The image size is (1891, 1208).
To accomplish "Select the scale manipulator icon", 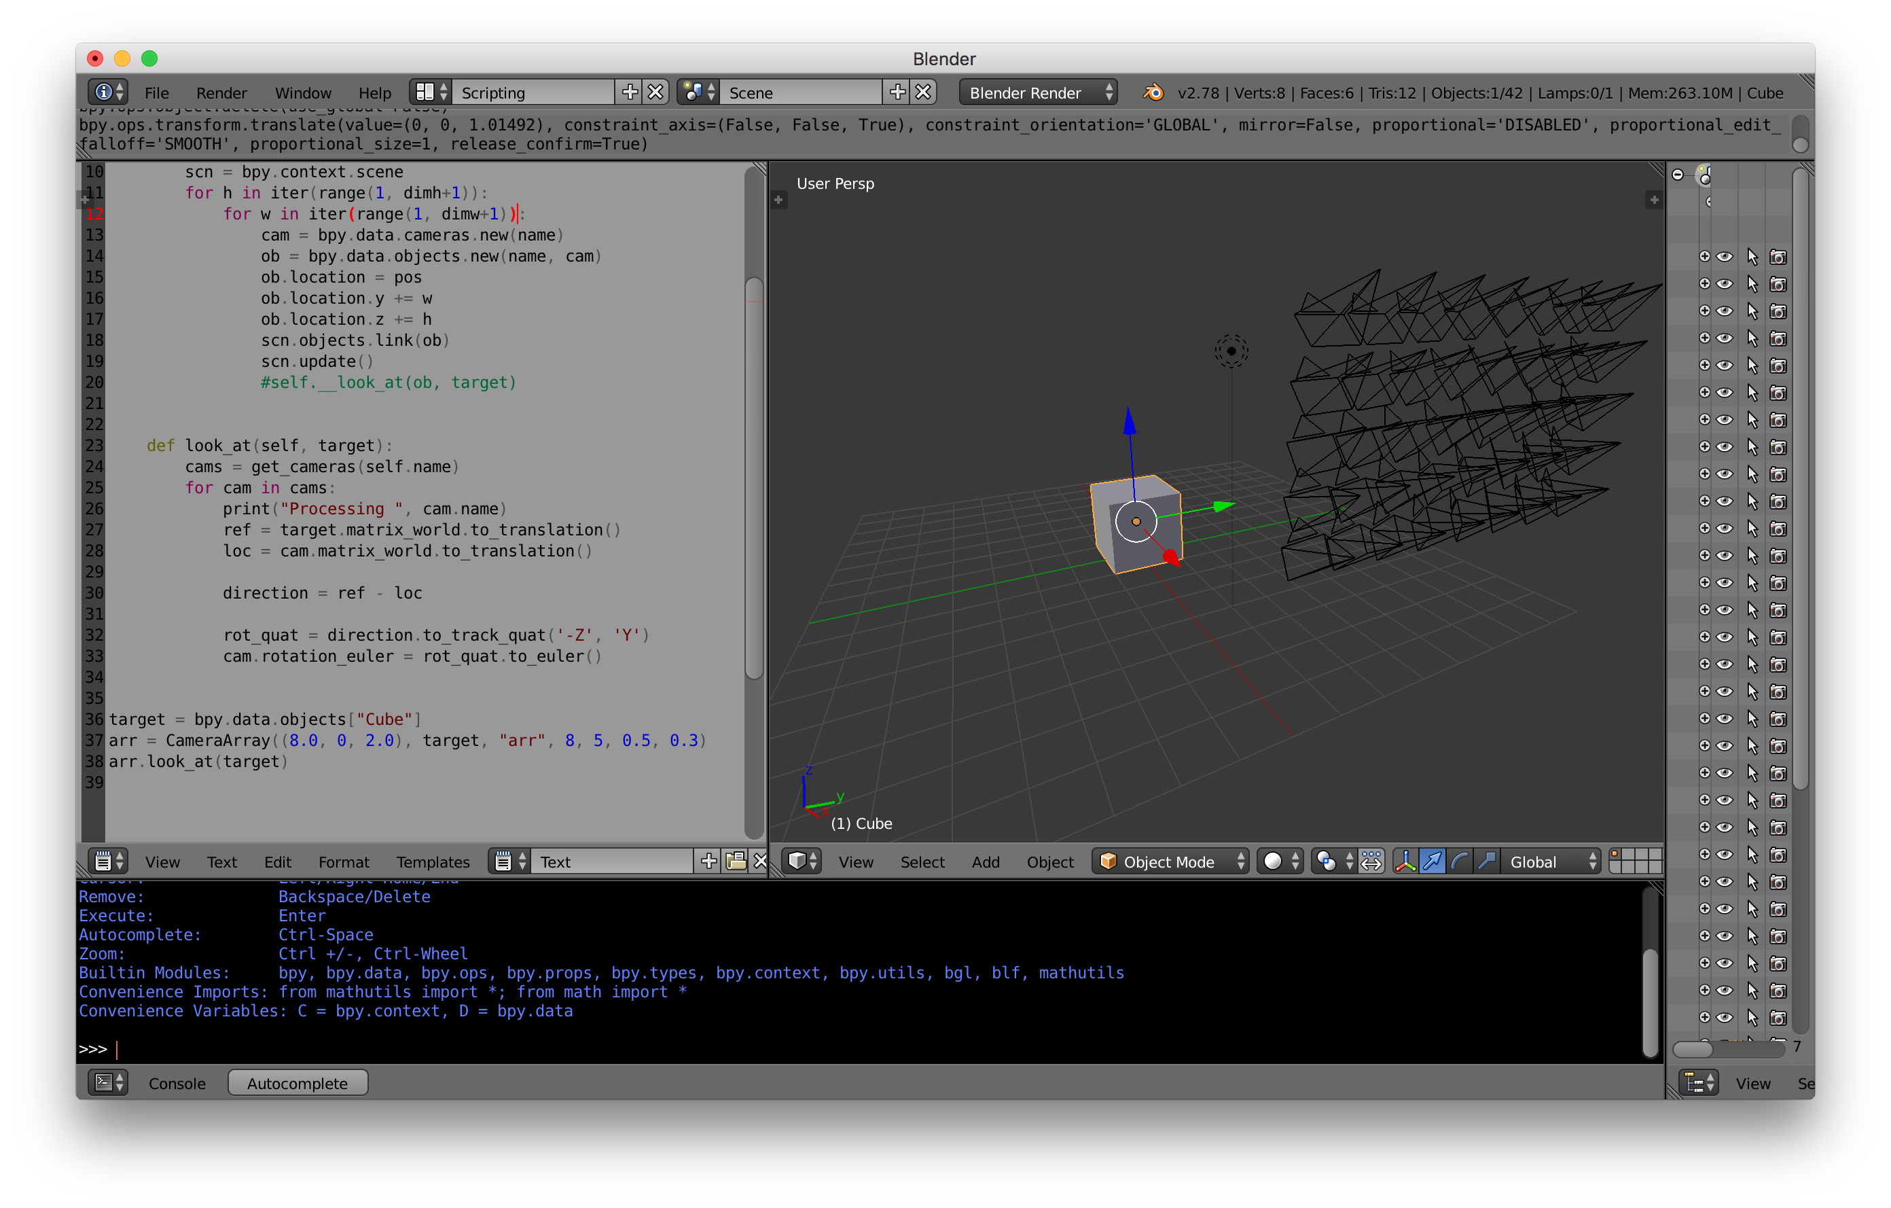I will pos(1485,861).
